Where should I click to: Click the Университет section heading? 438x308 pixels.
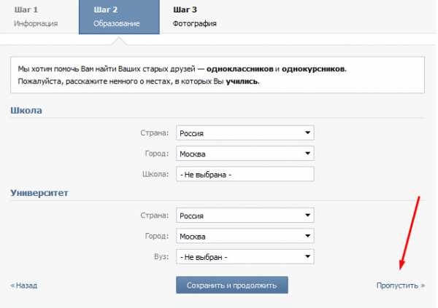coord(39,193)
